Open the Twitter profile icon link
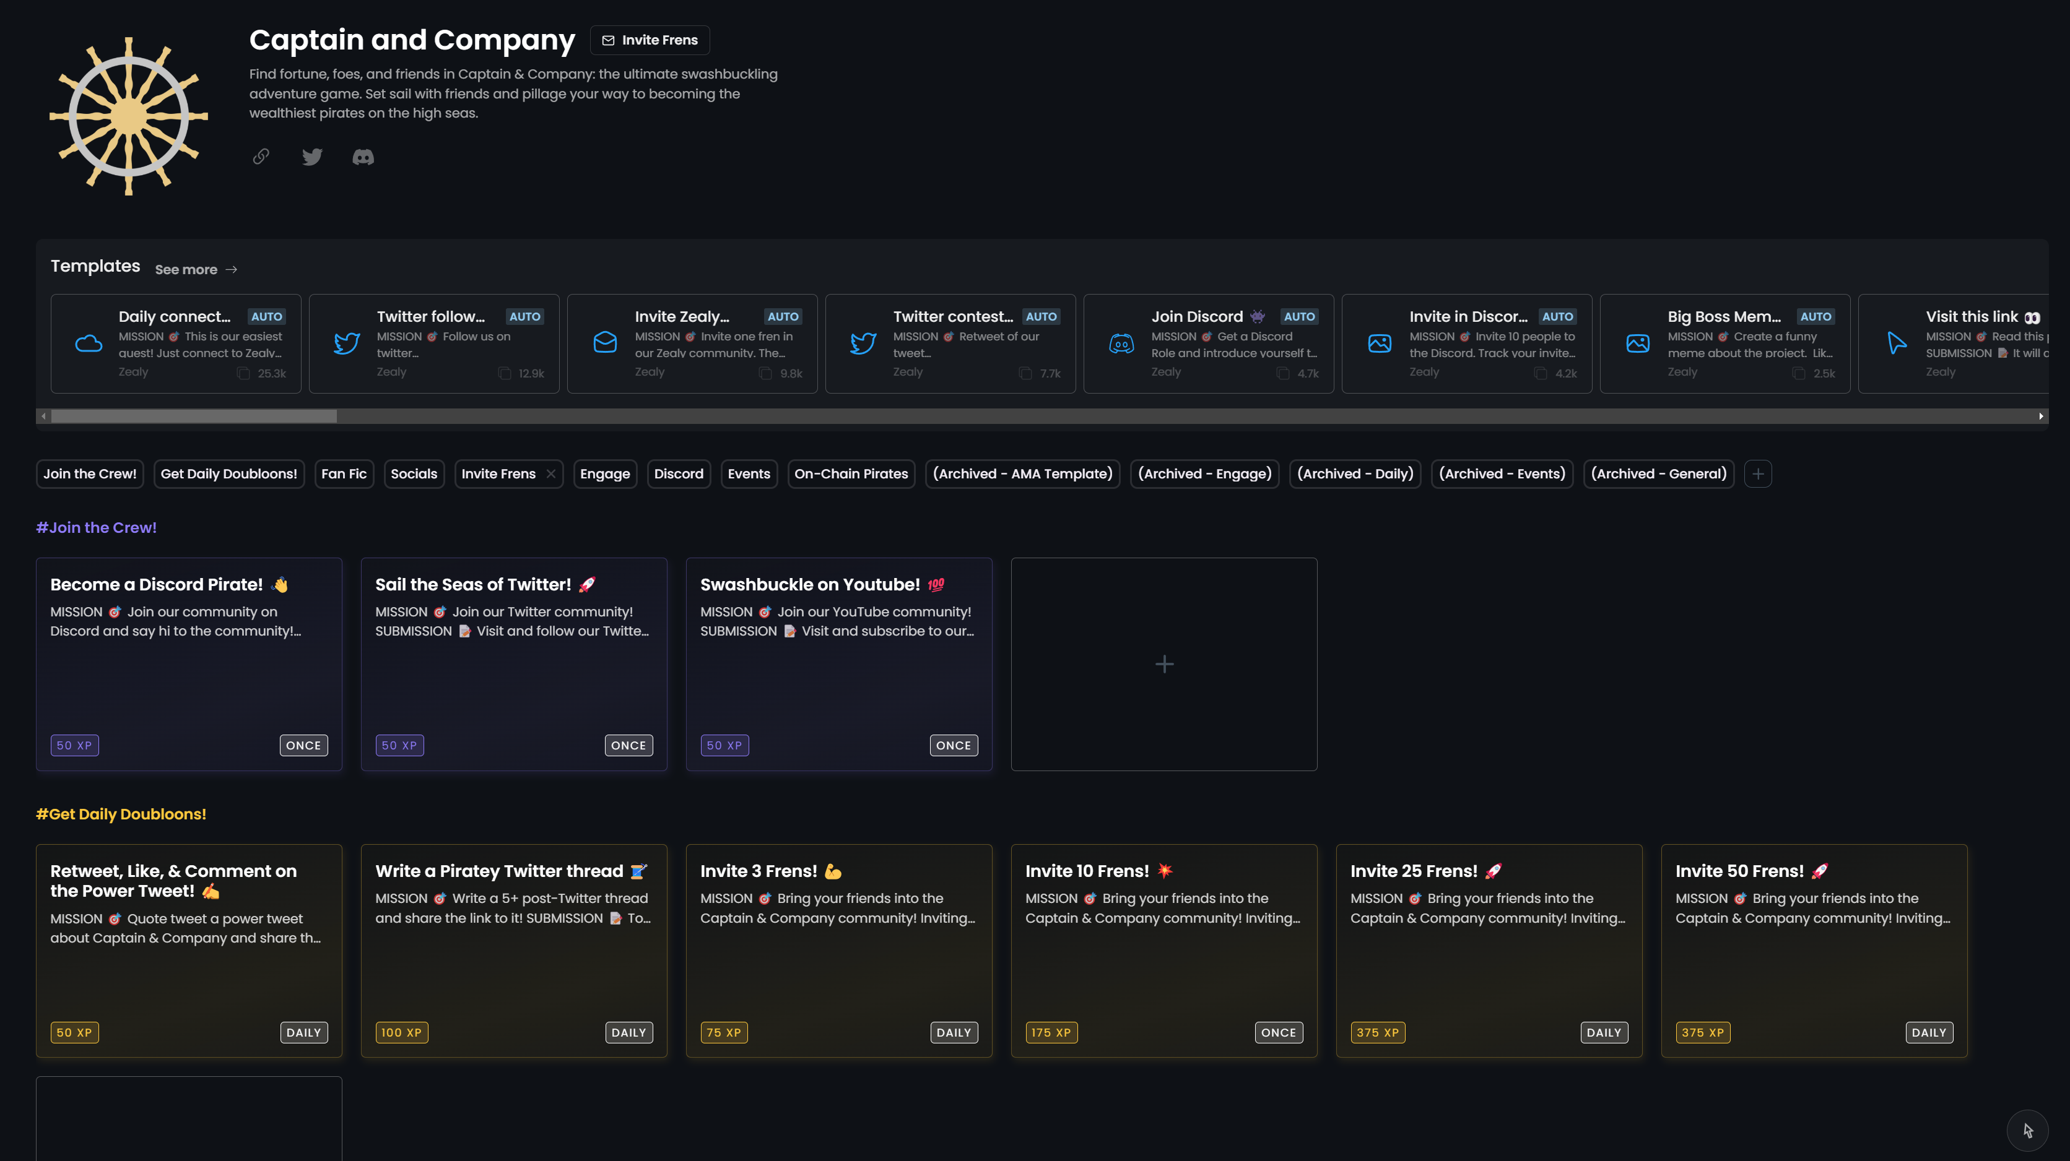Screen dimensions: 2070x1161 [312, 157]
